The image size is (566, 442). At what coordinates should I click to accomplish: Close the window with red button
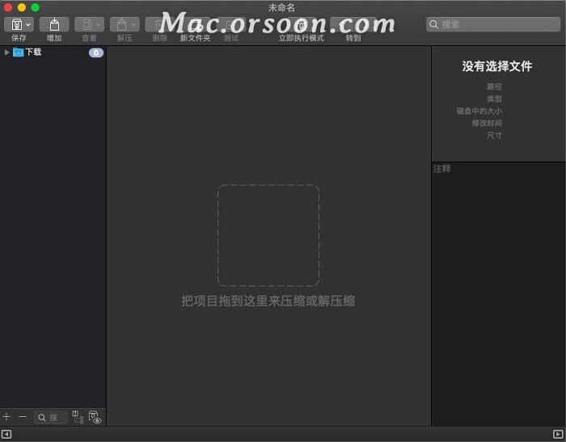point(8,7)
